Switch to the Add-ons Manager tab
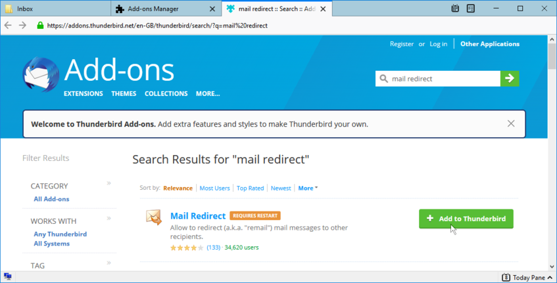Image resolution: width=557 pixels, height=283 pixels. coord(166,9)
